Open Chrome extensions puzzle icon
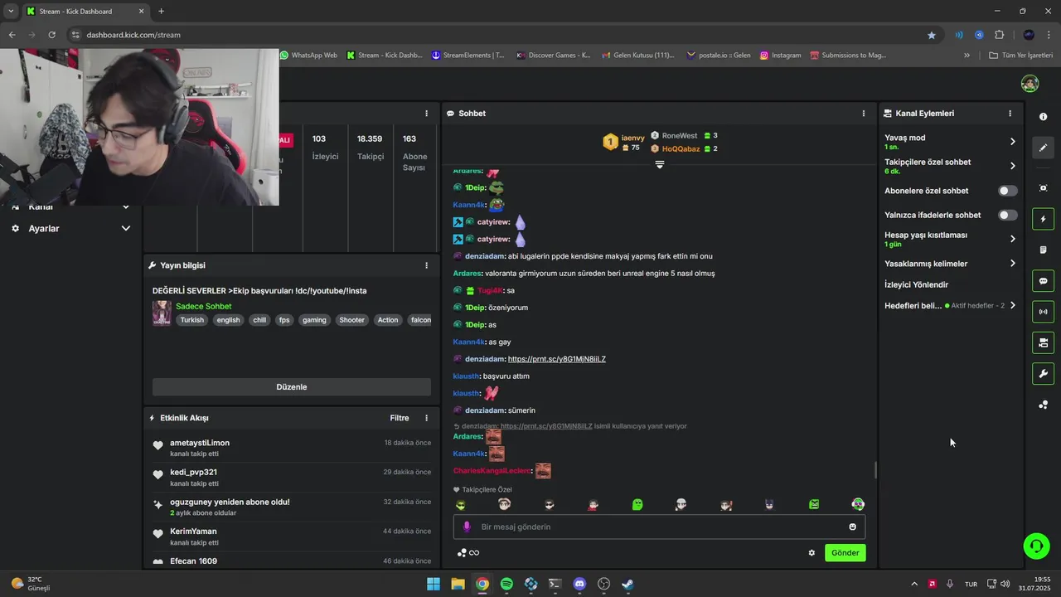 (x=999, y=35)
